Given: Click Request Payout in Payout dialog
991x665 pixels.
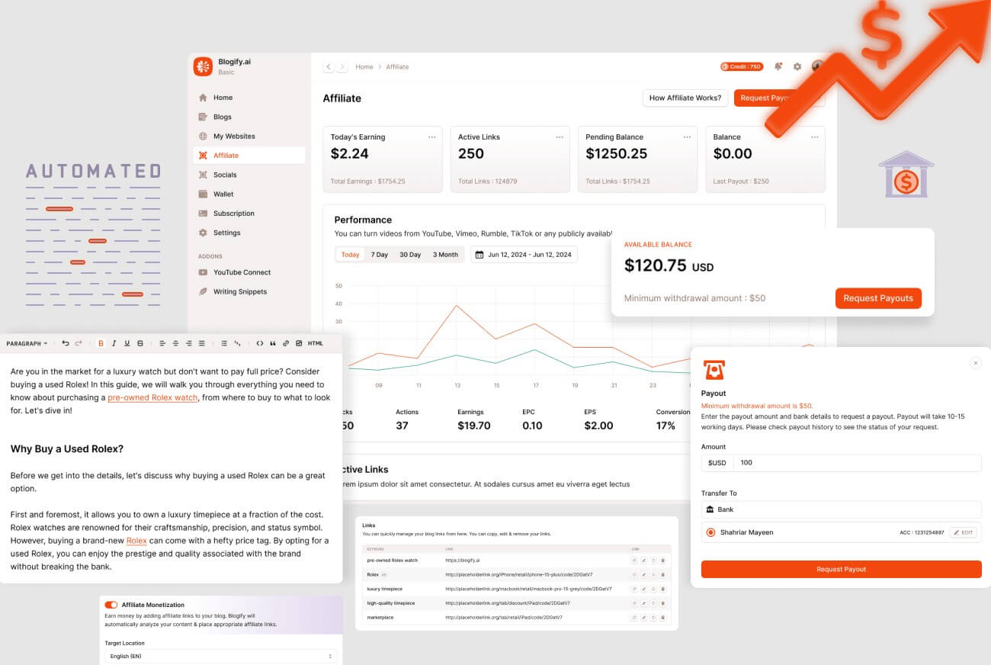Looking at the screenshot, I should (x=841, y=570).
